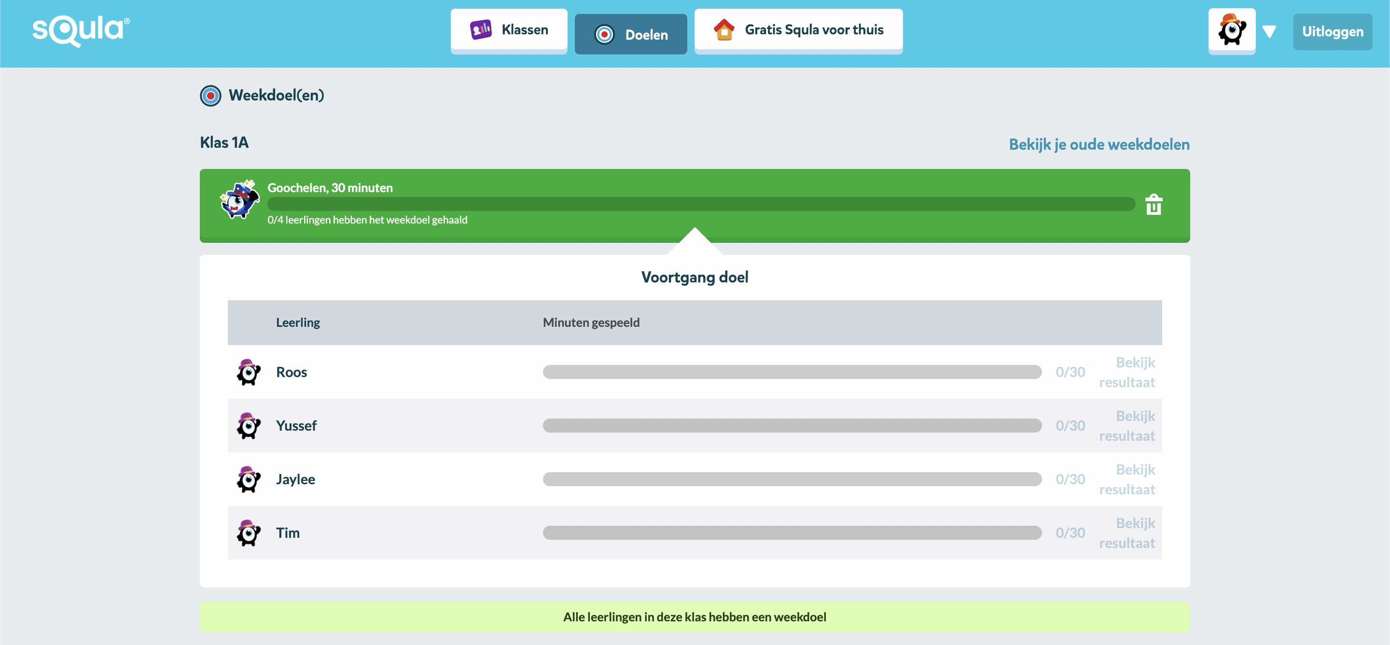Click Jaylee's 0/30 minutes value
The height and width of the screenshot is (645, 1390).
[x=1070, y=479]
